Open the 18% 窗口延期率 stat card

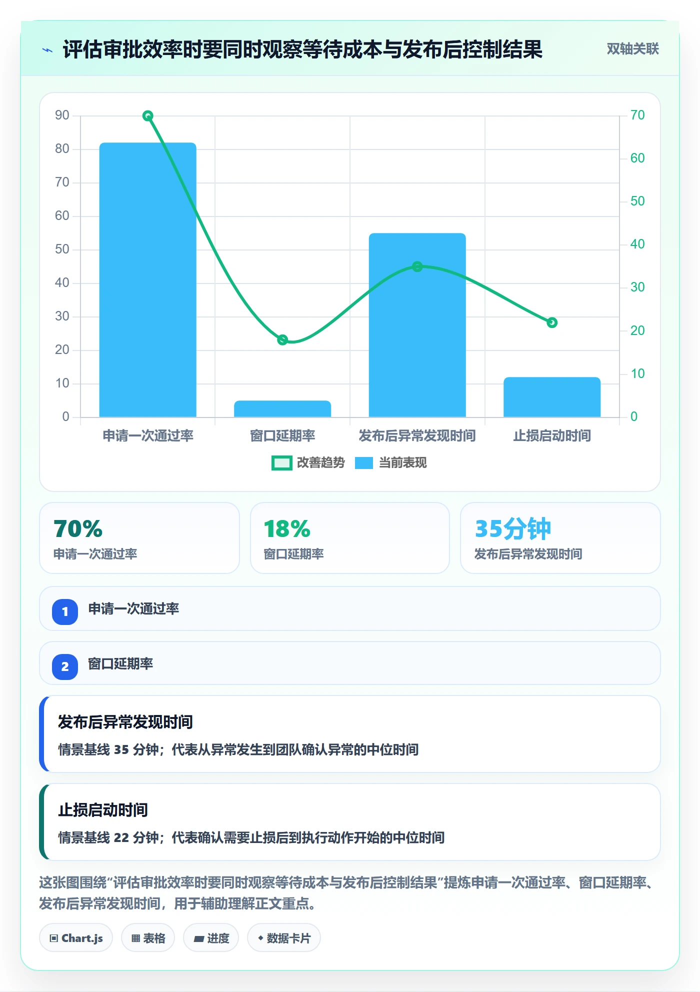pyautogui.click(x=350, y=538)
